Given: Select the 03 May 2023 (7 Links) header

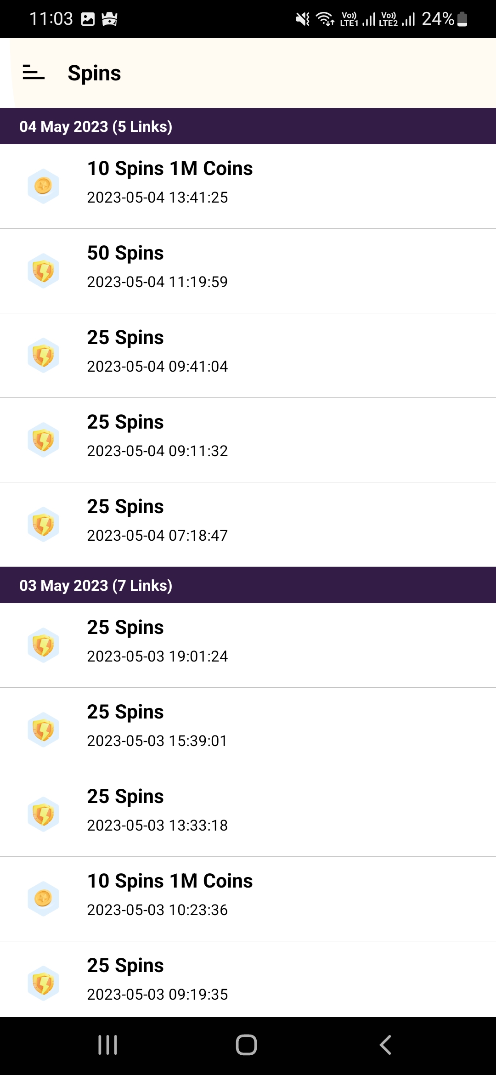Looking at the screenshot, I should point(248,585).
